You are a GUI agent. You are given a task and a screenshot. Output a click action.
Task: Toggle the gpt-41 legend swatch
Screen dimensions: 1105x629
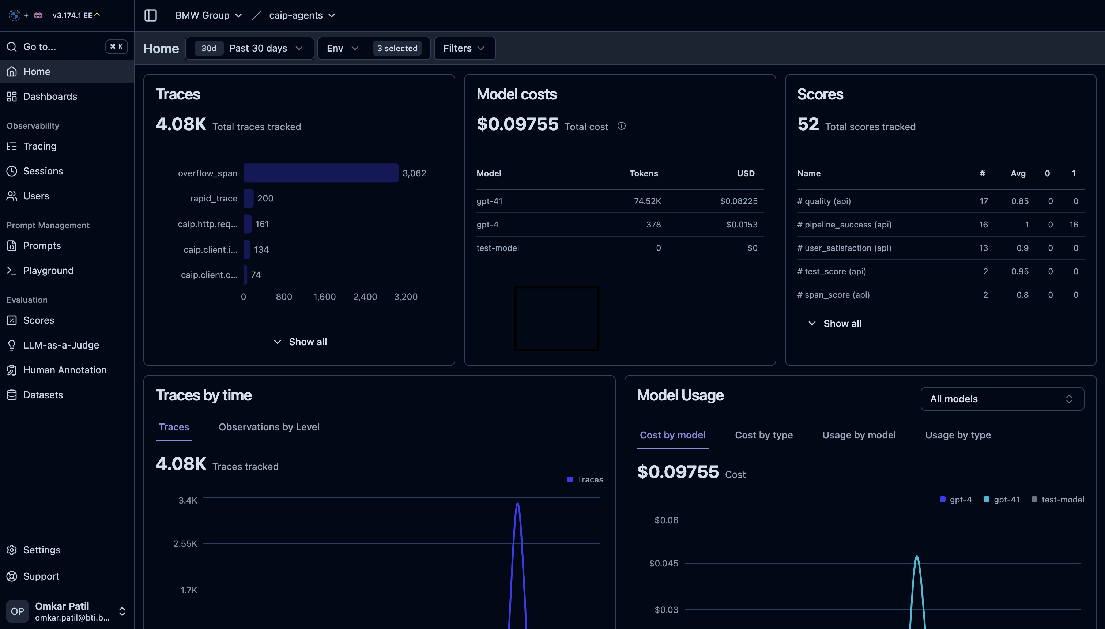click(986, 500)
